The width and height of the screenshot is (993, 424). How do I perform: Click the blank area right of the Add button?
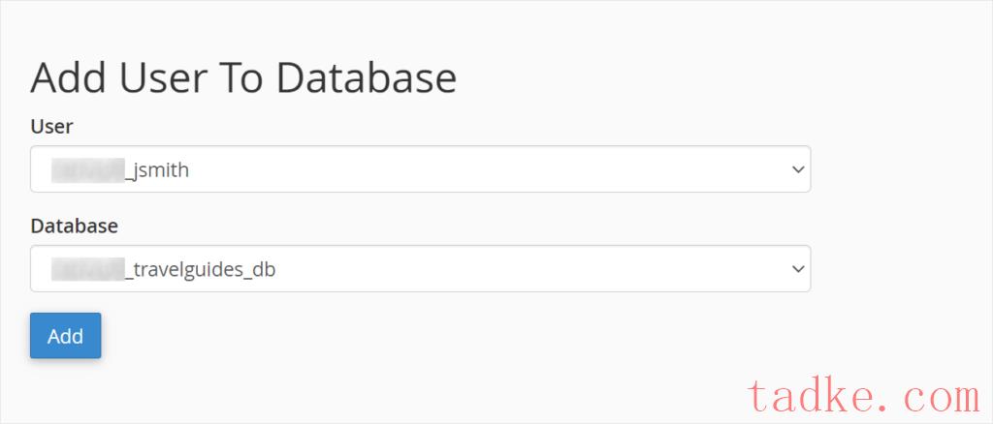[443, 336]
